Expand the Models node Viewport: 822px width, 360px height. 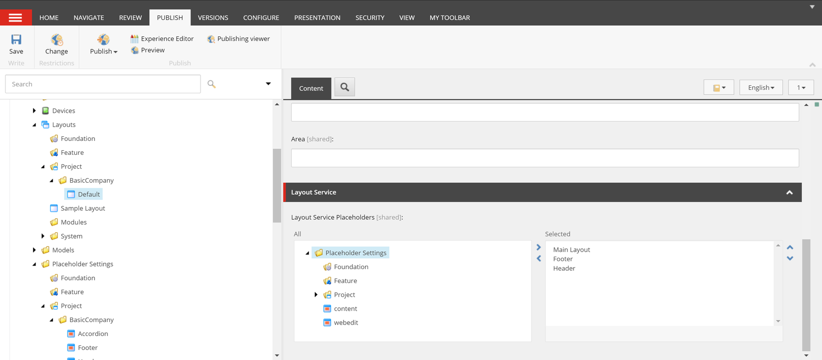pyautogui.click(x=34, y=250)
